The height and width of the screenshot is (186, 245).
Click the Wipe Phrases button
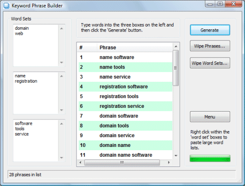(210, 46)
